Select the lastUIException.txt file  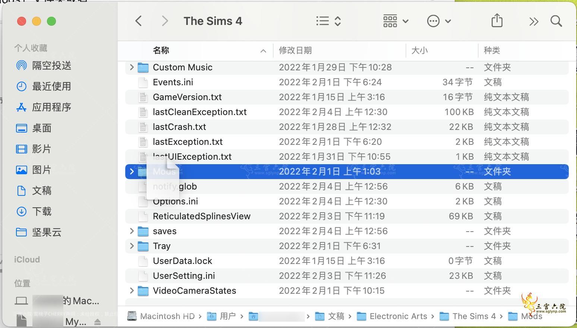192,157
